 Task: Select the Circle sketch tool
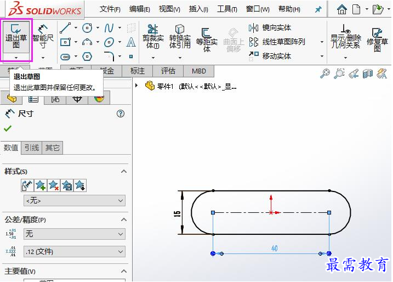pos(87,28)
